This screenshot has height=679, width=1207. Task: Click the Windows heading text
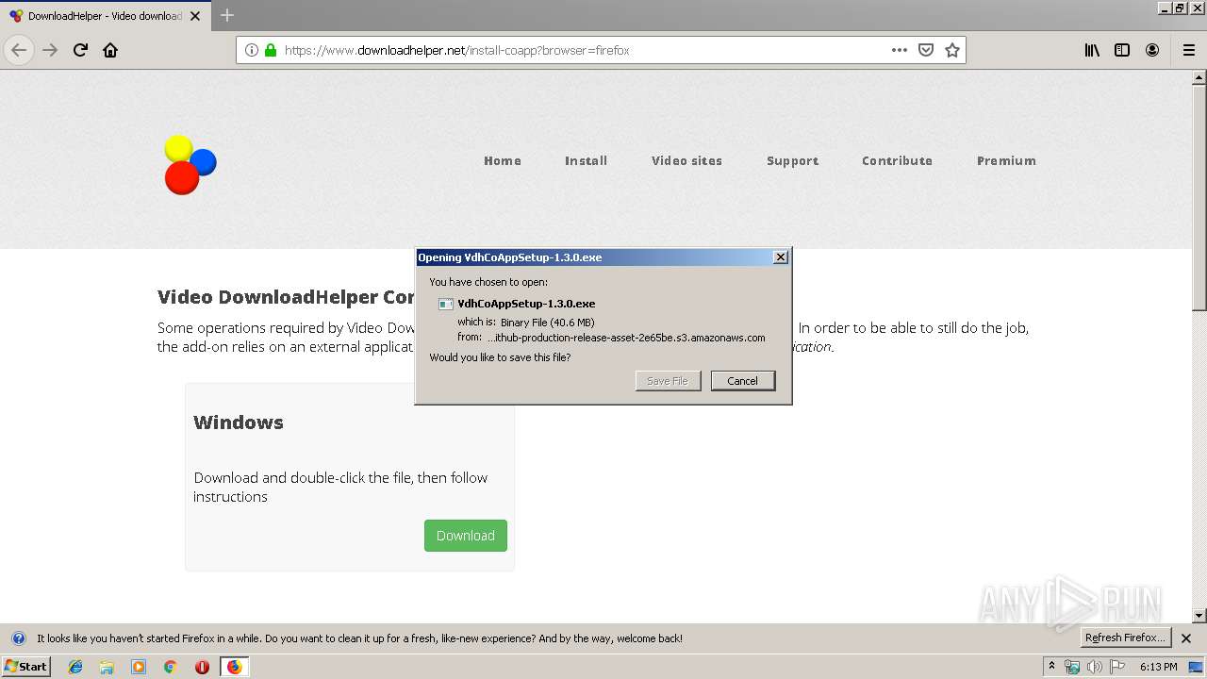(x=239, y=422)
